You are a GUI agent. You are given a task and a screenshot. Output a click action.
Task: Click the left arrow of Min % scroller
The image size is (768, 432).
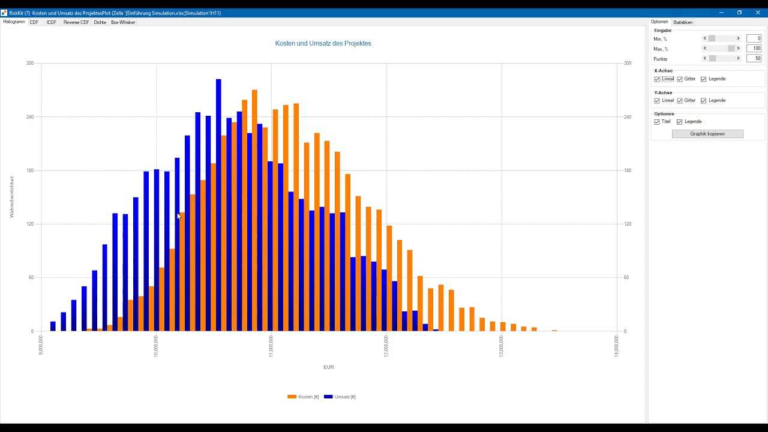(x=705, y=38)
